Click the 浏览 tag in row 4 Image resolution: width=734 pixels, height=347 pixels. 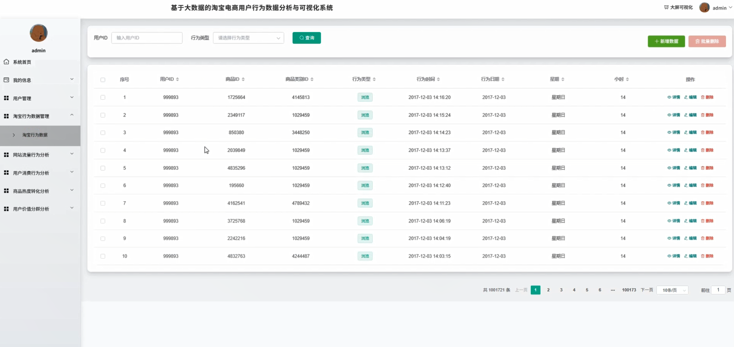click(365, 150)
